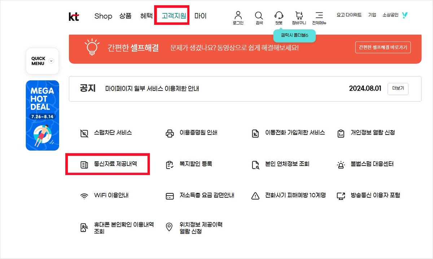Open 개인정보 열람 신청 text link
Viewport: 433px width, 259px height.
point(373,132)
